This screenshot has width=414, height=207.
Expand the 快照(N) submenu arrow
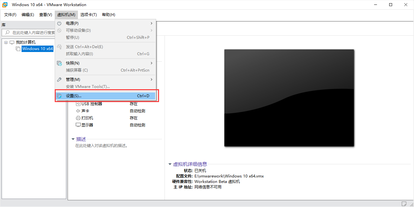152,63
